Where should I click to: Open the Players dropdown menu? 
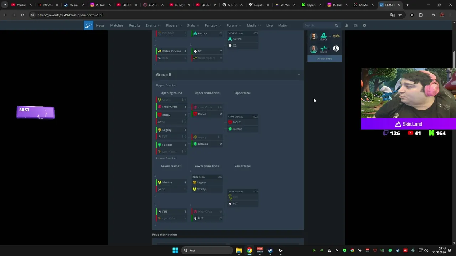click(x=173, y=25)
